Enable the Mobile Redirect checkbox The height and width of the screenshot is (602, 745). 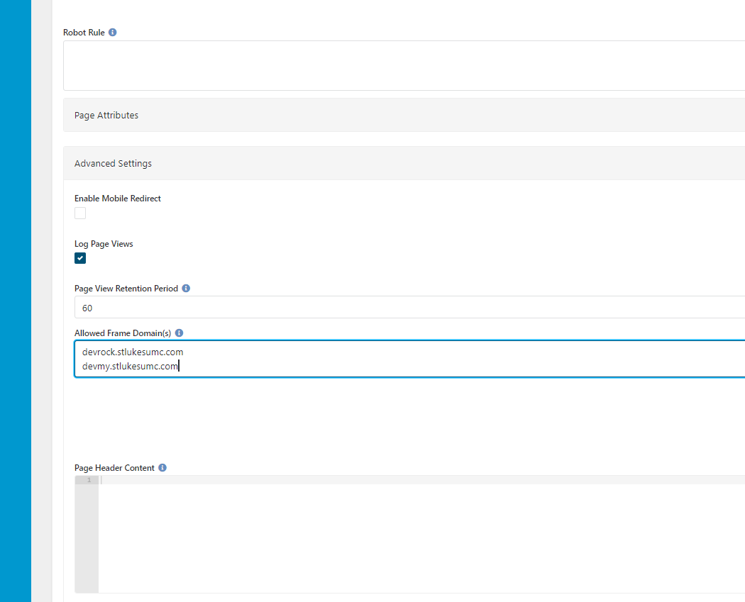click(80, 213)
